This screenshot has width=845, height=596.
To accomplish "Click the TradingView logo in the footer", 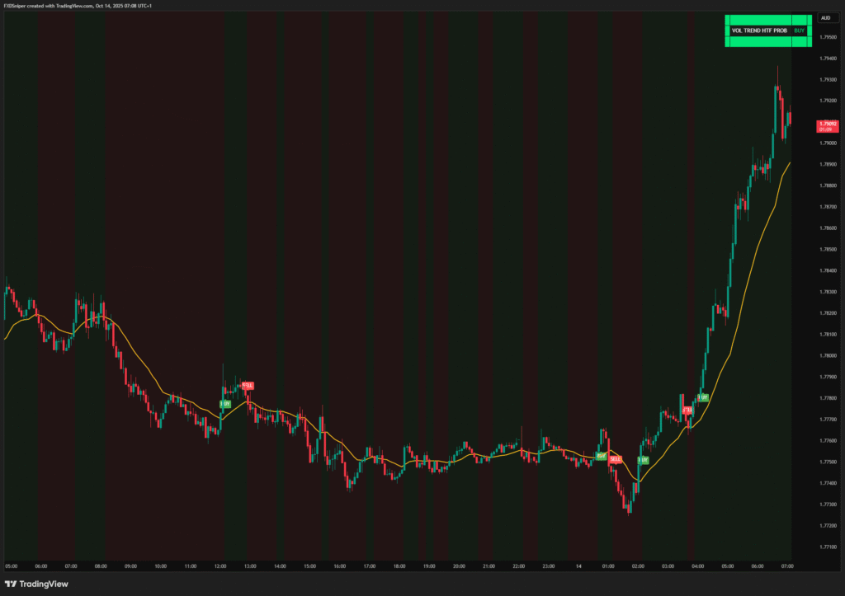I will pos(38,584).
